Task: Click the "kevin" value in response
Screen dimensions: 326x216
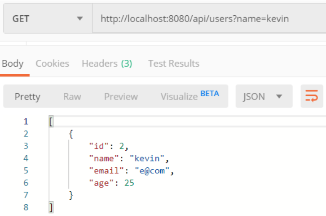Action: (x=147, y=159)
